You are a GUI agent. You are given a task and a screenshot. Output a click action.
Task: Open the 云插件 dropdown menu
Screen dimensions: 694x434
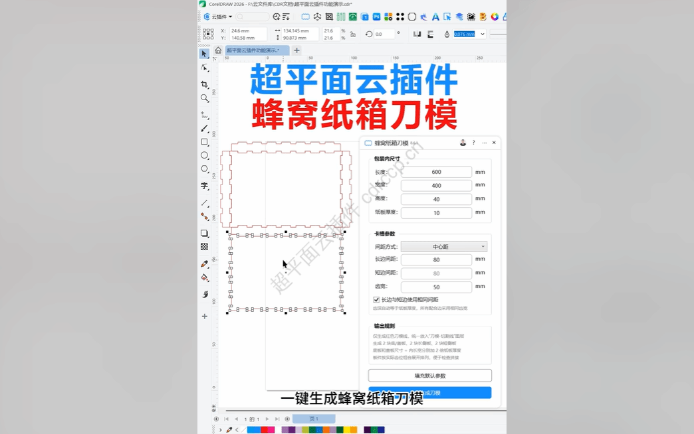point(218,17)
